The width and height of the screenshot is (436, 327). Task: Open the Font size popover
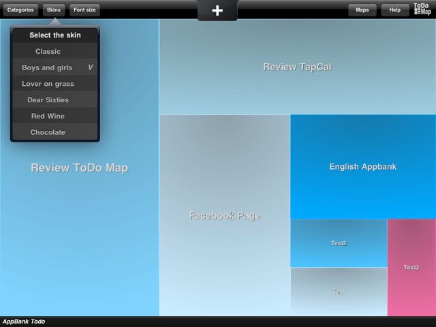pos(84,10)
